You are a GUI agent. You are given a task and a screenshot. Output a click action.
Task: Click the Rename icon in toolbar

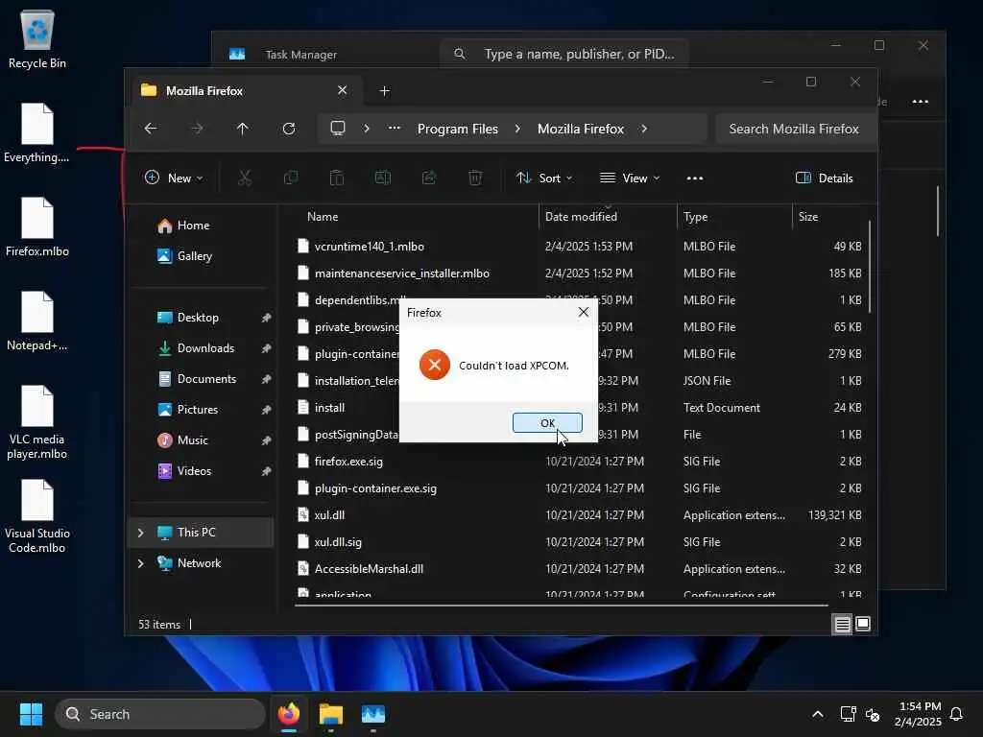(383, 178)
